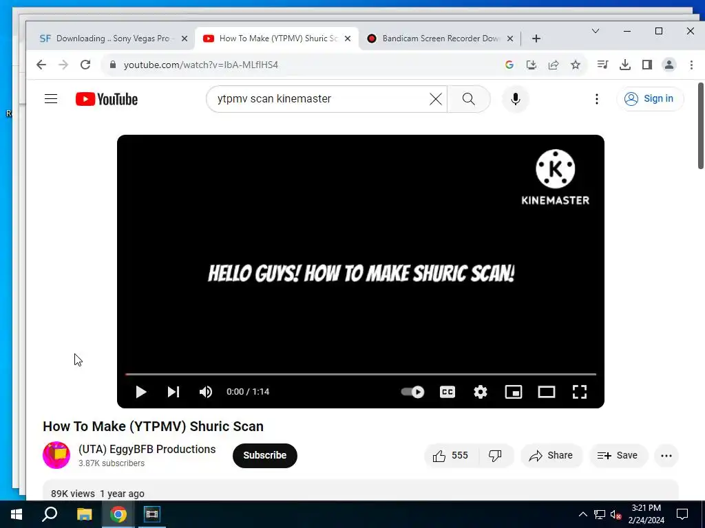Go to YouTube home via logo
This screenshot has height=528, width=705.
coord(107,99)
